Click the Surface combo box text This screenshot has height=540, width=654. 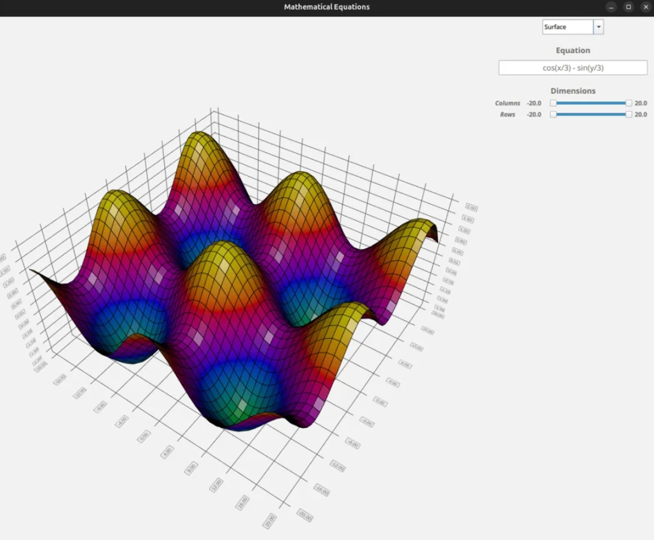pos(567,27)
